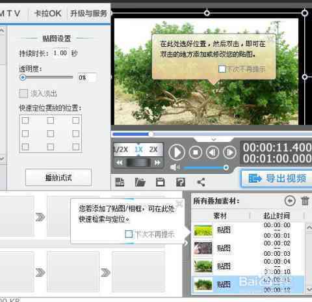Set playback speed to 2X

(153, 149)
